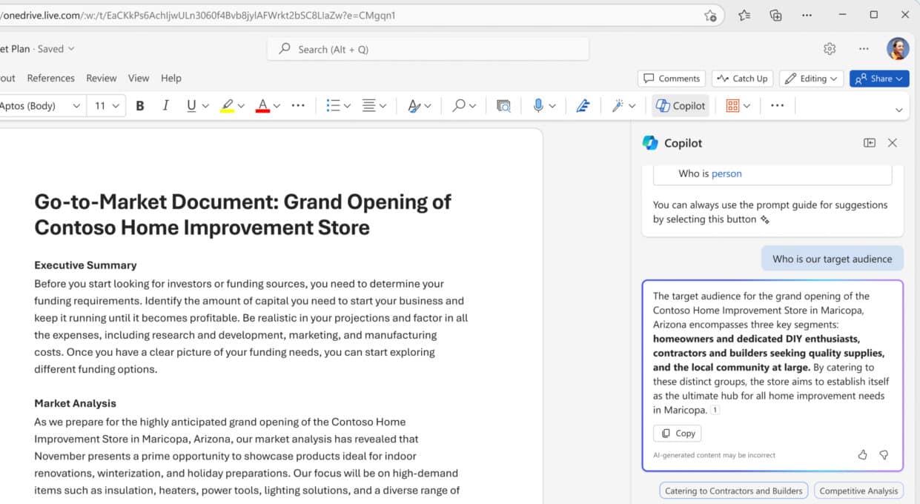
Task: Click the Executive Summary heading
Action: pyautogui.click(x=85, y=265)
